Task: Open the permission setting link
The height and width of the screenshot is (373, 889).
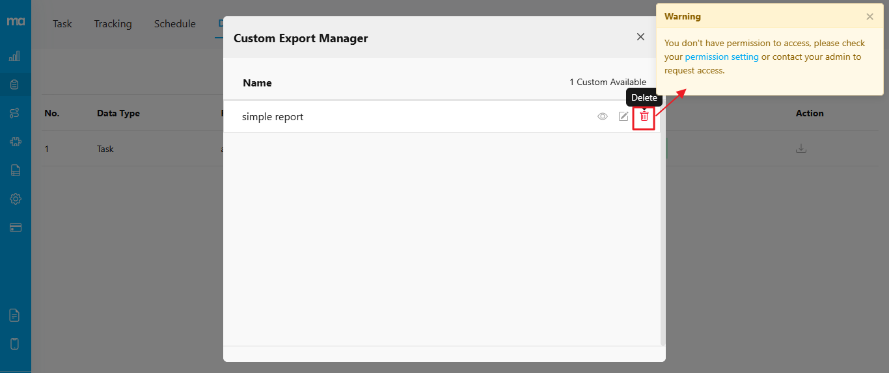Action: (x=722, y=57)
